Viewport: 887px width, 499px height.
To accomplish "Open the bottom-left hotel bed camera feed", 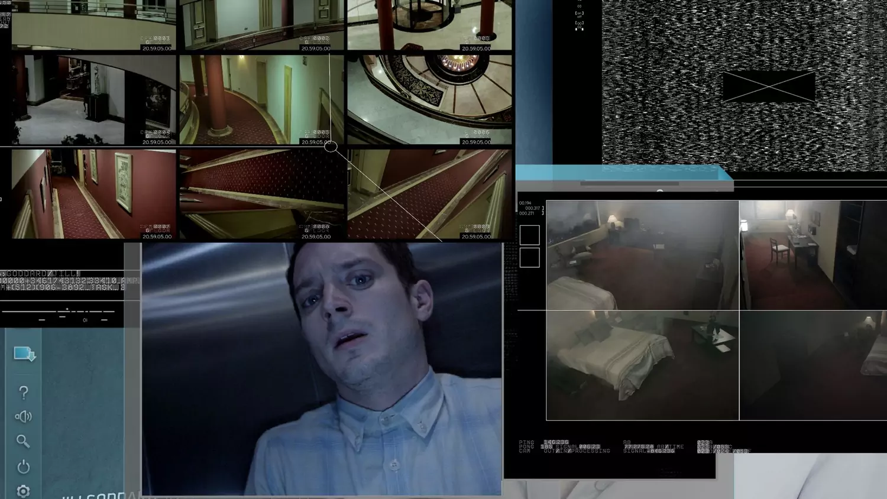I will (x=642, y=365).
